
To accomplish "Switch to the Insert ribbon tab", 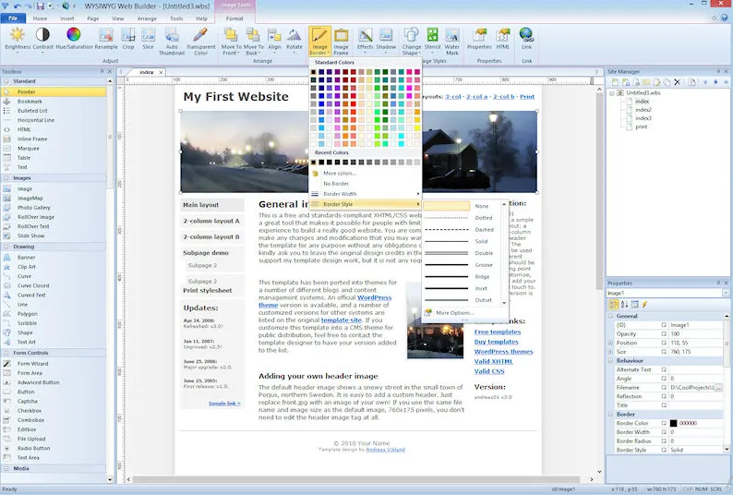I will pos(66,18).
